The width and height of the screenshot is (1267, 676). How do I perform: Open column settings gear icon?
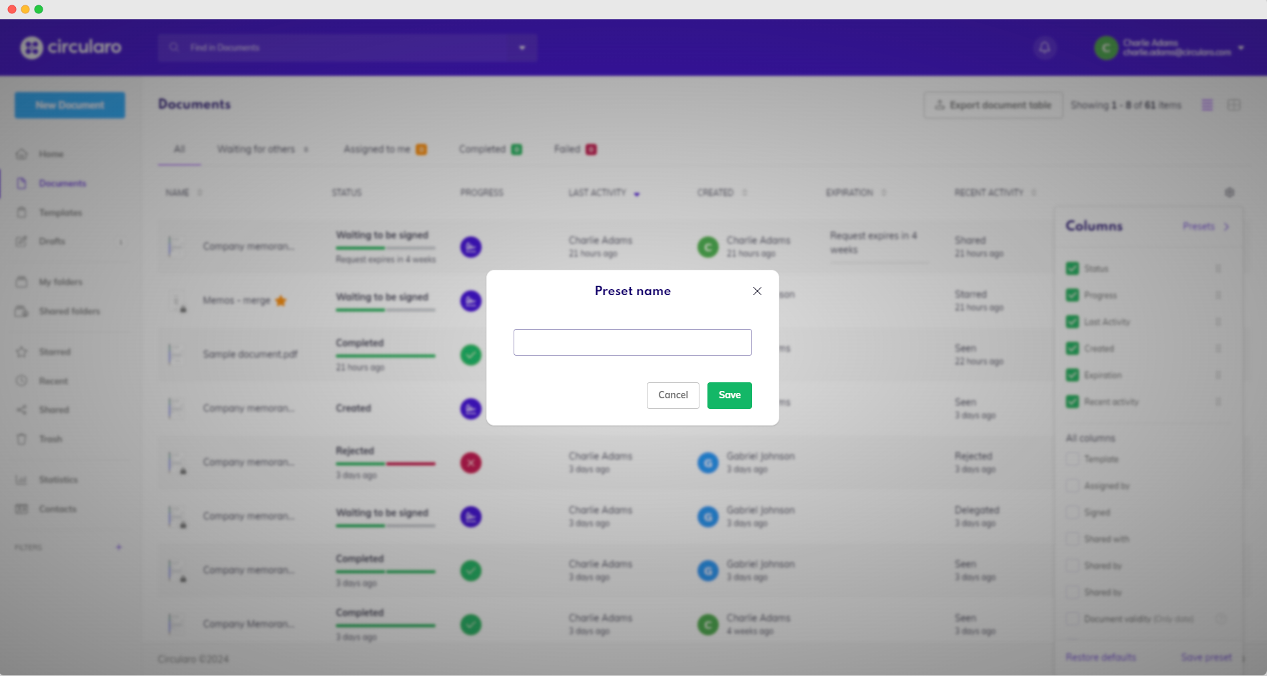pyautogui.click(x=1229, y=192)
